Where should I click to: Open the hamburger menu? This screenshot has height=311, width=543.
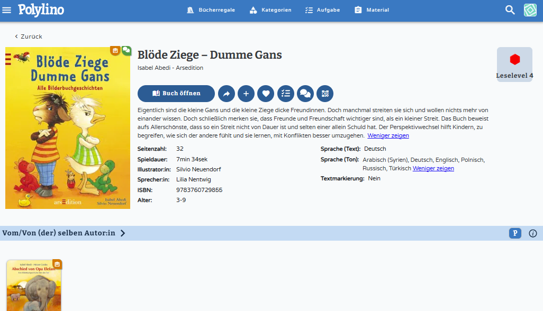pyautogui.click(x=6, y=10)
